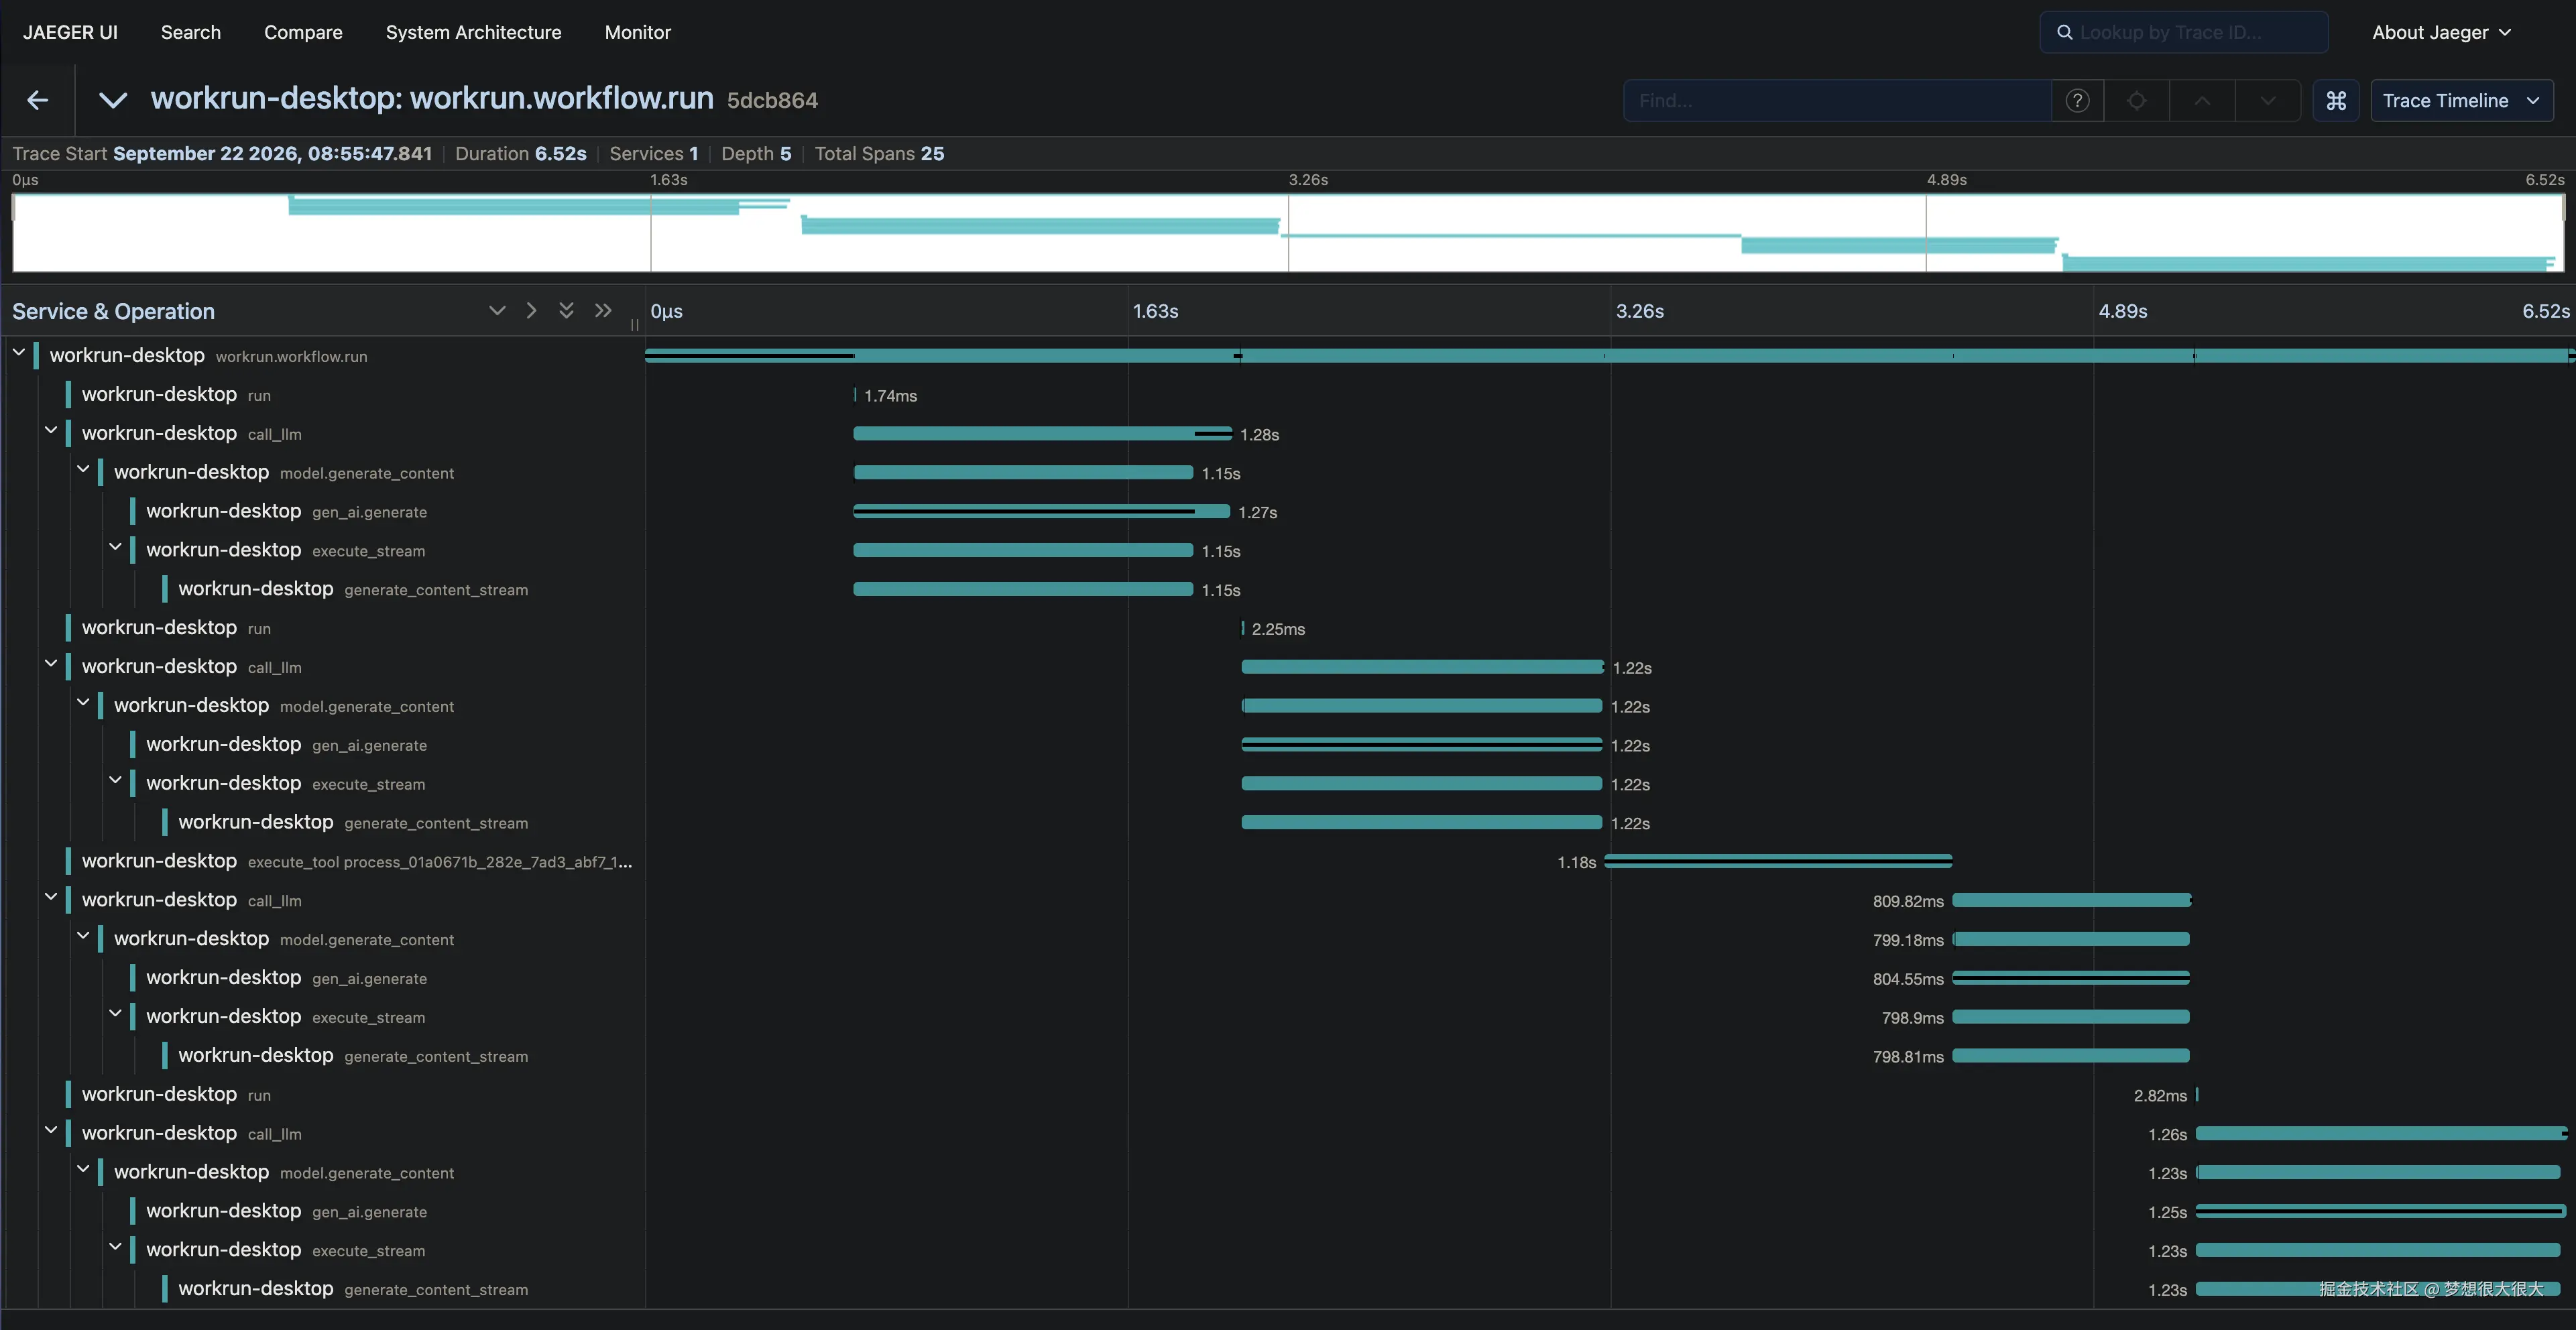Click the call_llm span bar labeled 1.26s
This screenshot has width=2576, height=1330.
2381,1133
